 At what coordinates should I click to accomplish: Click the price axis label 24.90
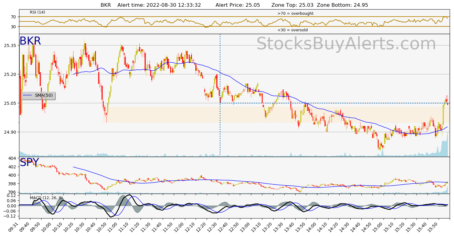10,132
